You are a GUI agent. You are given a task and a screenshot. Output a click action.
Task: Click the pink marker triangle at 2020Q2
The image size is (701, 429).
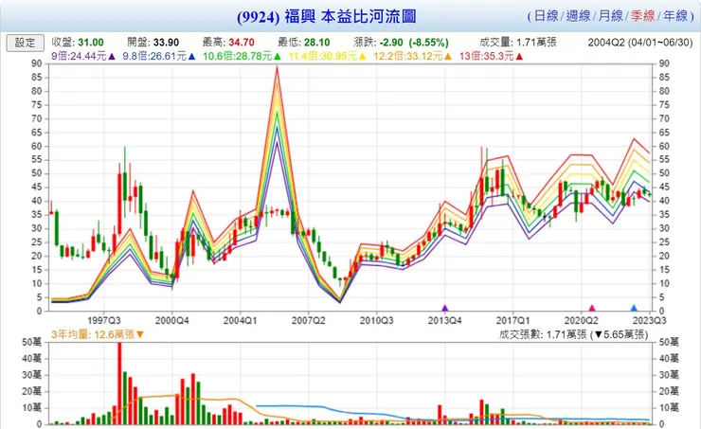point(592,308)
